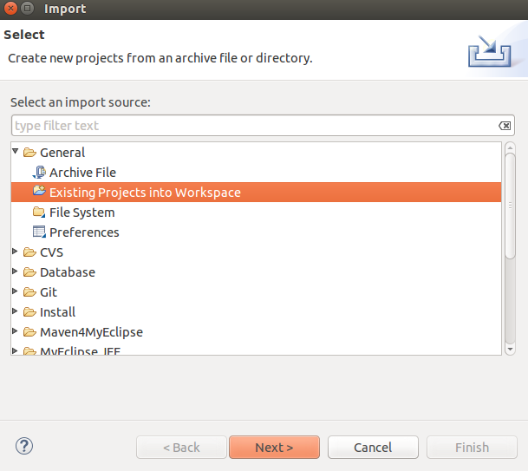Click the Existing Projects into Workspace icon
Screen dimensions: 528x471
point(38,192)
